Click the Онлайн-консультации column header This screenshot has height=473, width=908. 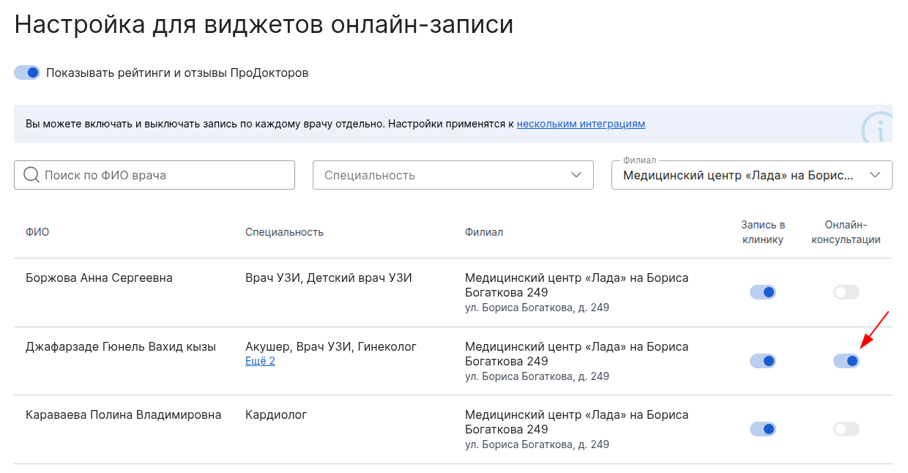click(846, 232)
